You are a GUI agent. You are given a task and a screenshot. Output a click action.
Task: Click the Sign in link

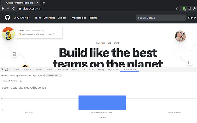(192, 18)
